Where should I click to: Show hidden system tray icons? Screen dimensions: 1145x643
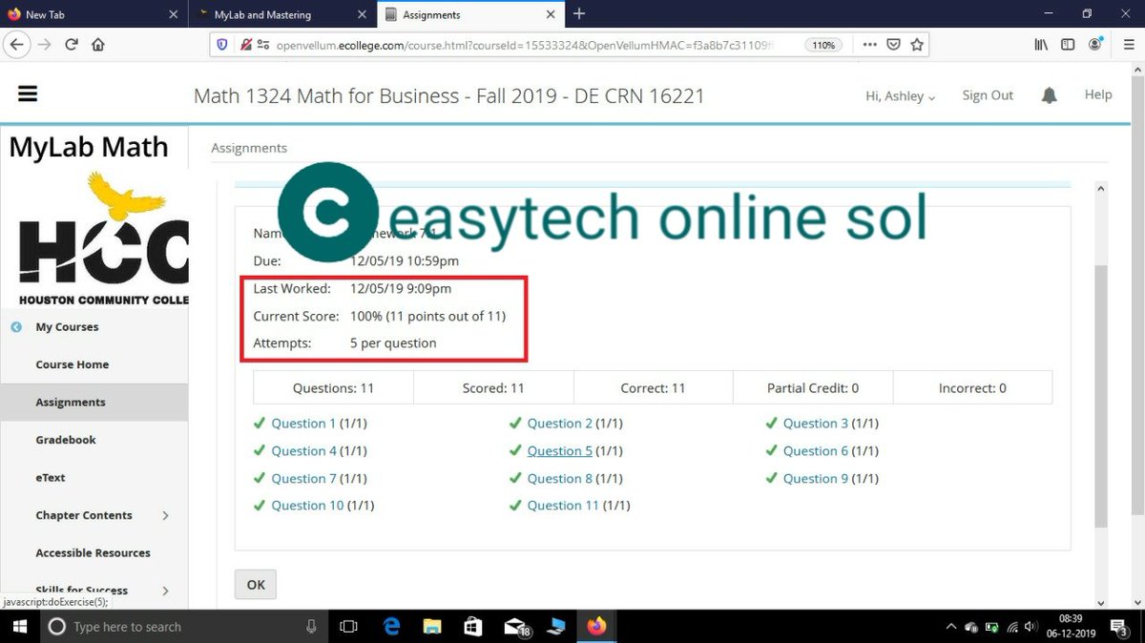(x=951, y=627)
